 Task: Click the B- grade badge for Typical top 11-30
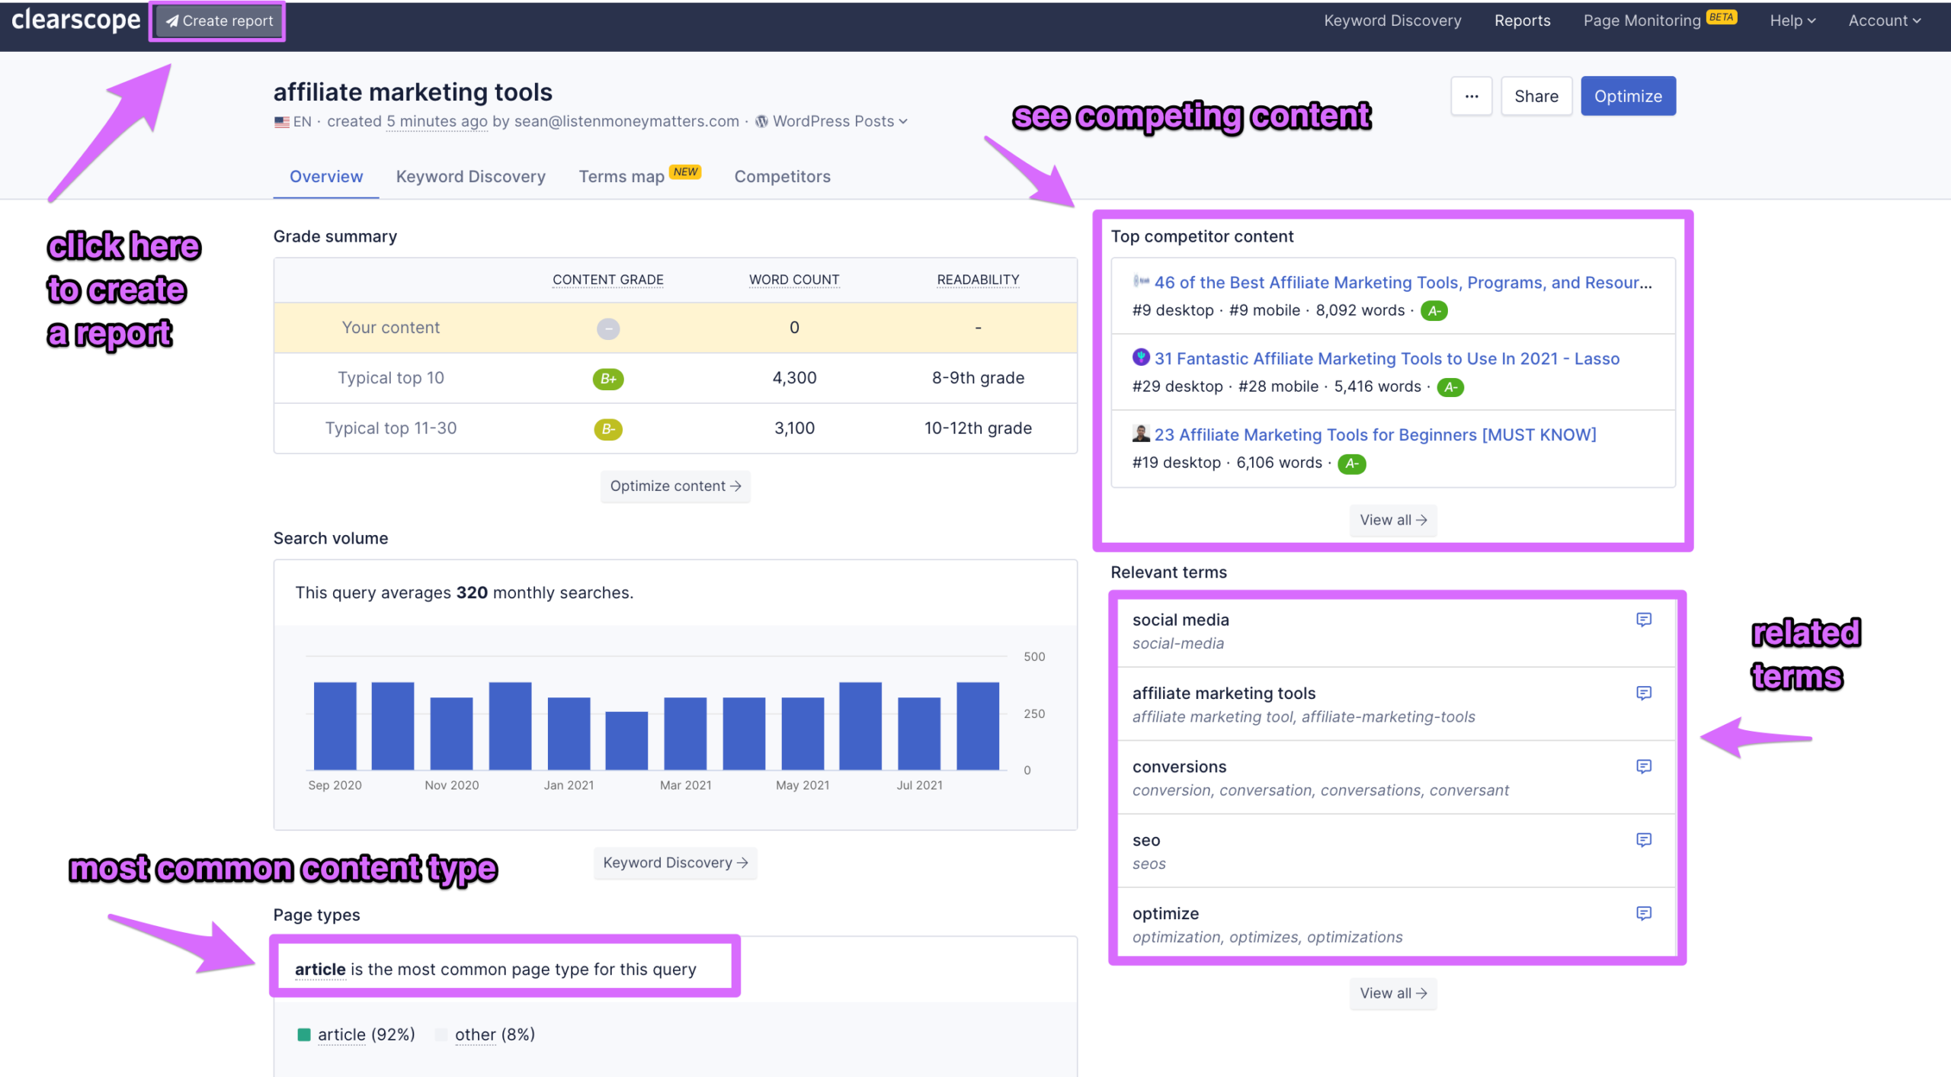(607, 429)
